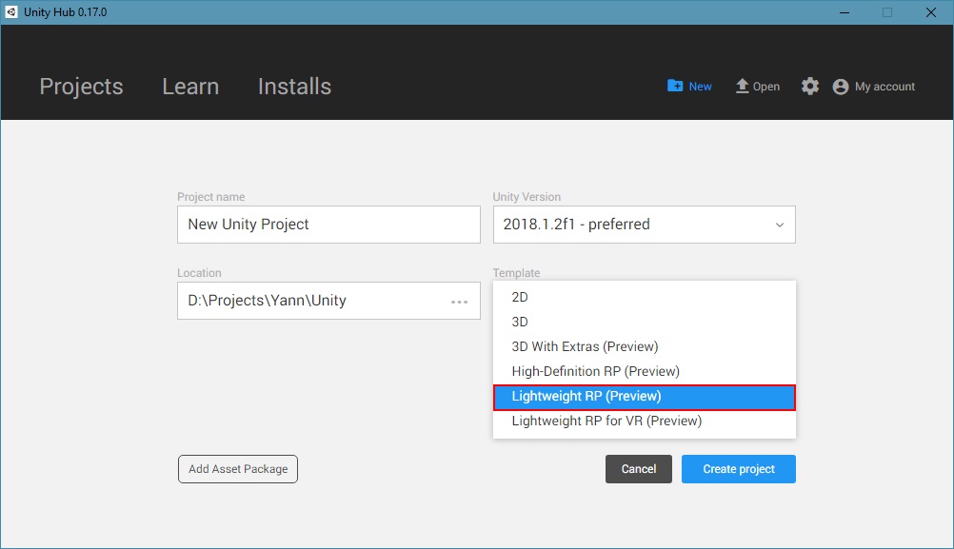Image resolution: width=954 pixels, height=549 pixels.
Task: Click into the Project name field
Action: 328,225
